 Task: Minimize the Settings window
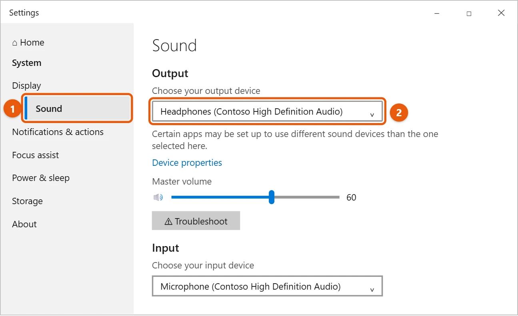click(437, 13)
